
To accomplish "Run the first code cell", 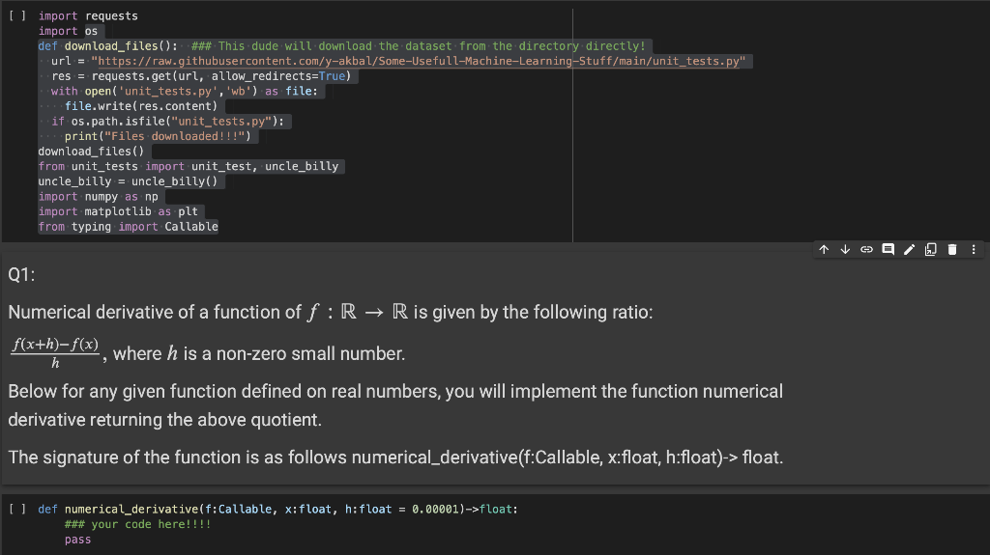I will pyautogui.click(x=17, y=15).
